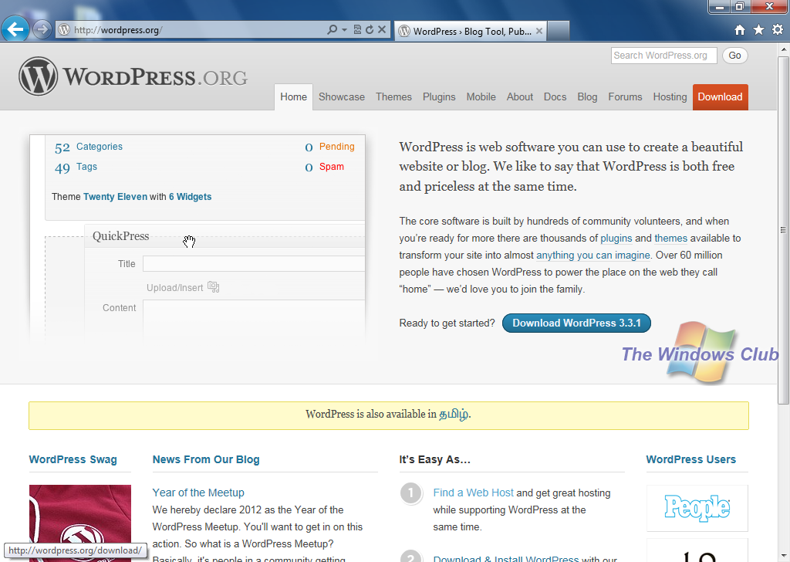790x562 pixels.
Task: Open the WordPress Swag heading link
Action: (73, 459)
